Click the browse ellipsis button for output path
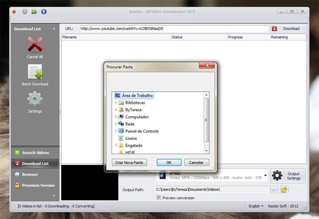 click(274, 190)
